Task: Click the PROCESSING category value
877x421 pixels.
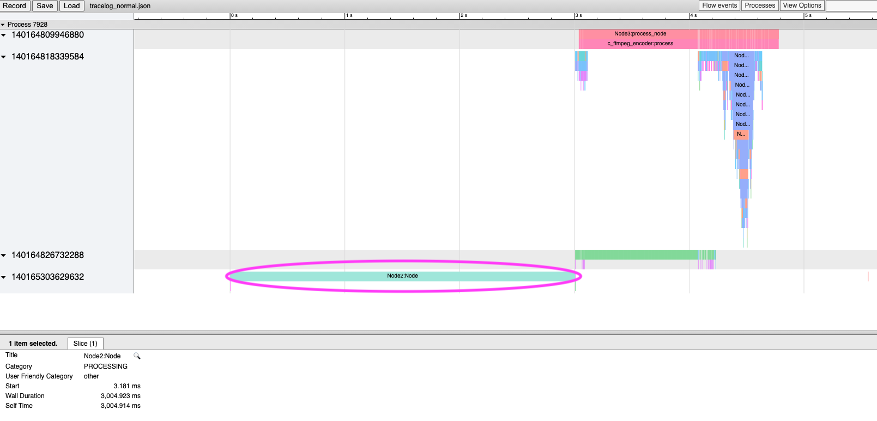Action: coord(106,366)
